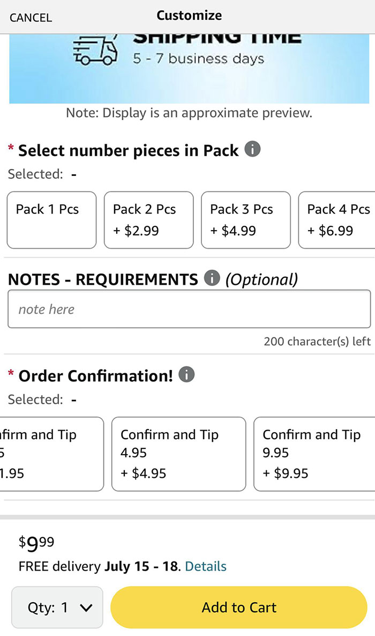The image size is (375, 636).
Task: Click the Add to Cart button
Action: point(239,607)
